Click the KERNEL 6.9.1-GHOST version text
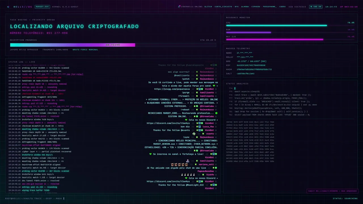Viewport: 363px width, 204px height. pyautogui.click(x=65, y=7)
